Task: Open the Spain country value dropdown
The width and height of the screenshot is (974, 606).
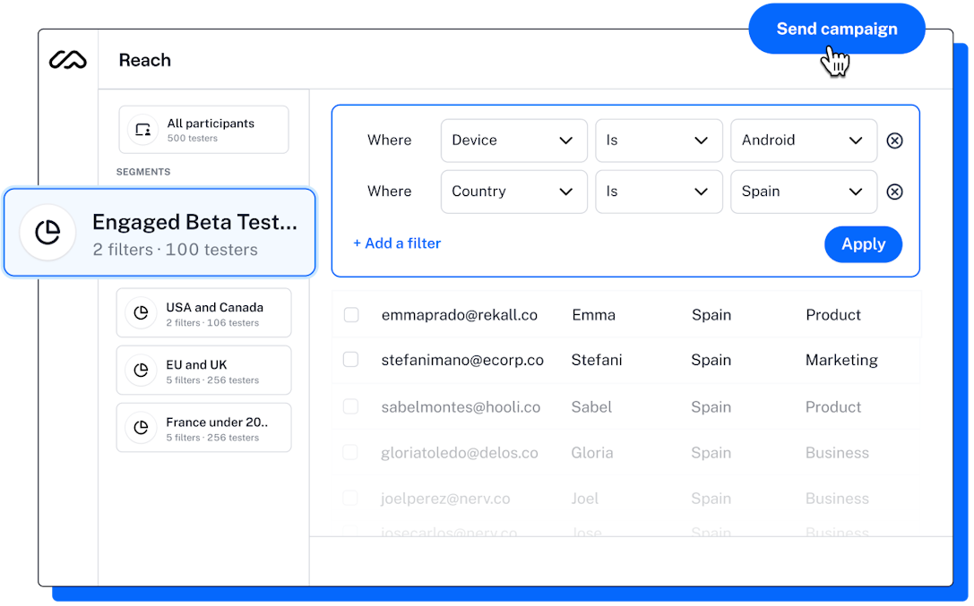Action: tap(803, 192)
